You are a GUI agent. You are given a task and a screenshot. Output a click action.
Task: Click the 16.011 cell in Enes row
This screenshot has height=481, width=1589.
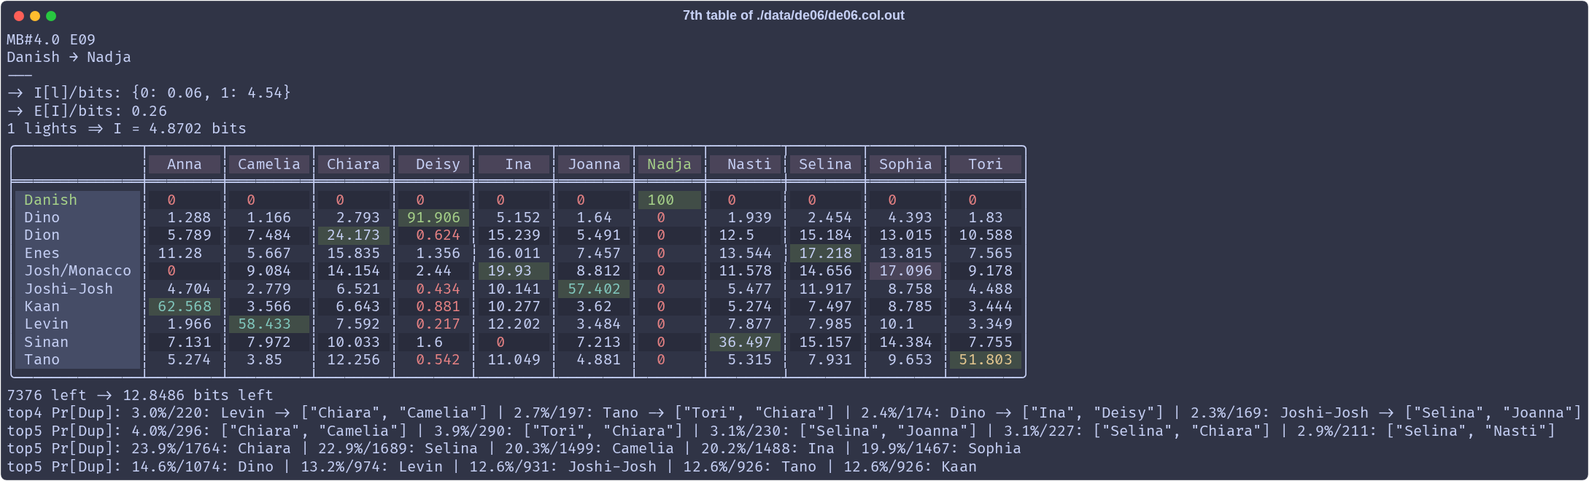pyautogui.click(x=514, y=254)
